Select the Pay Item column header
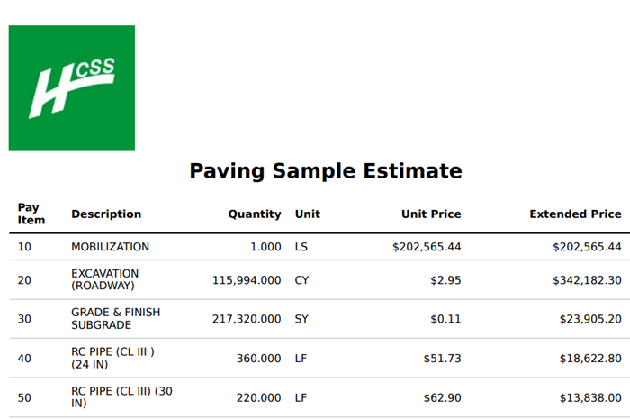The height and width of the screenshot is (419, 630). [x=31, y=214]
